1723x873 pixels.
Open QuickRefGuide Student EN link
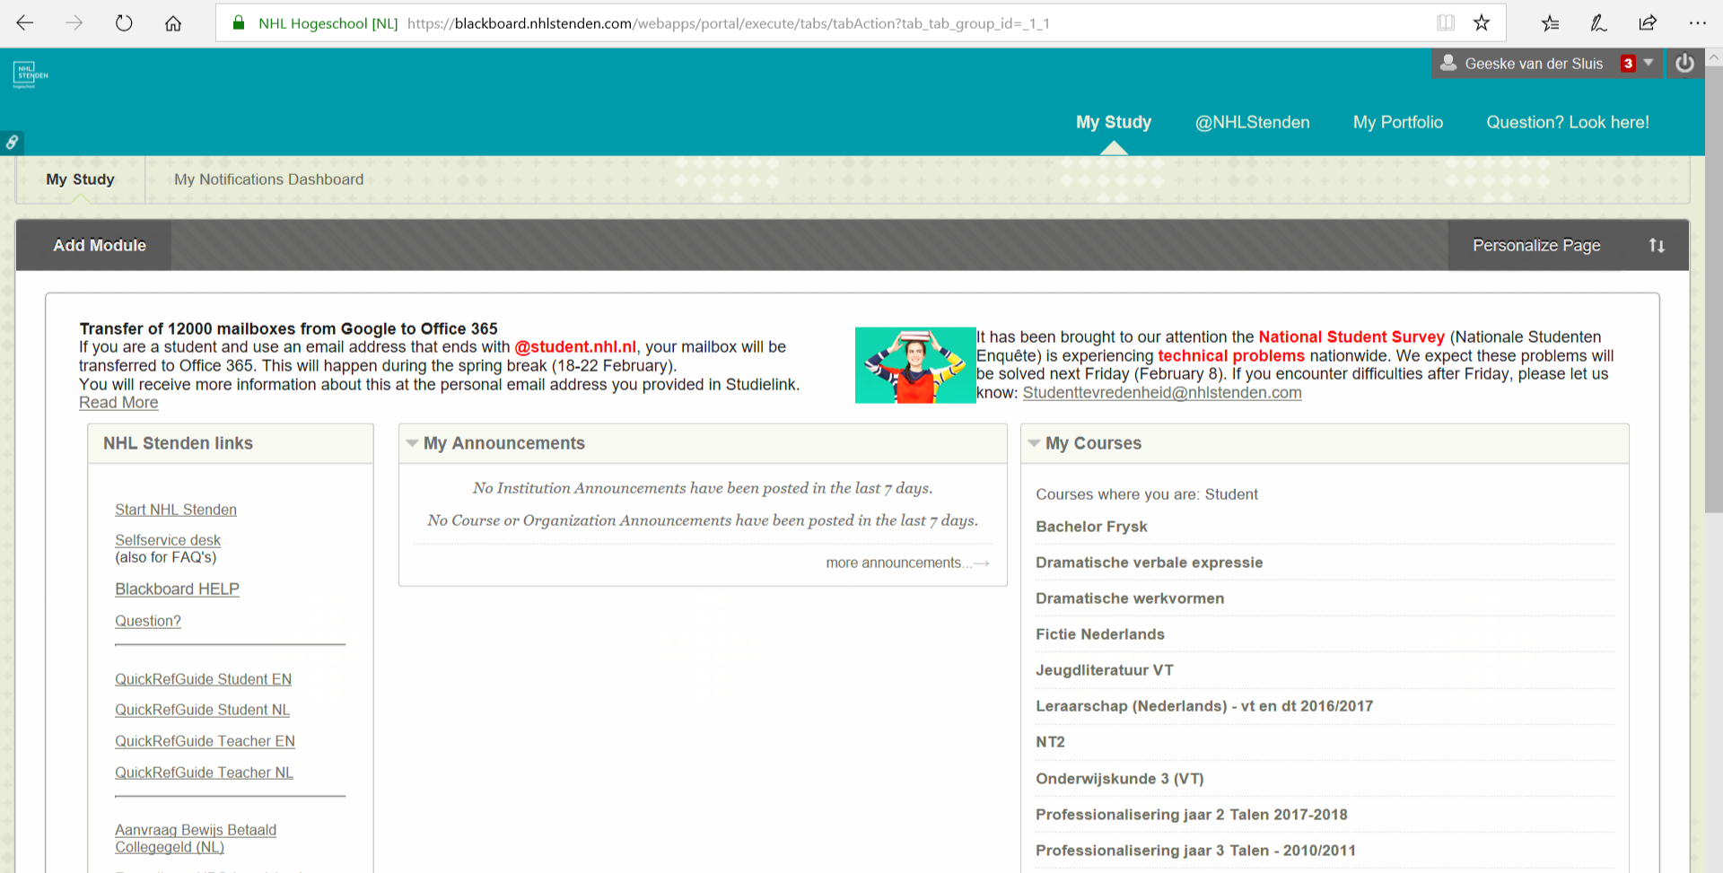coord(203,679)
